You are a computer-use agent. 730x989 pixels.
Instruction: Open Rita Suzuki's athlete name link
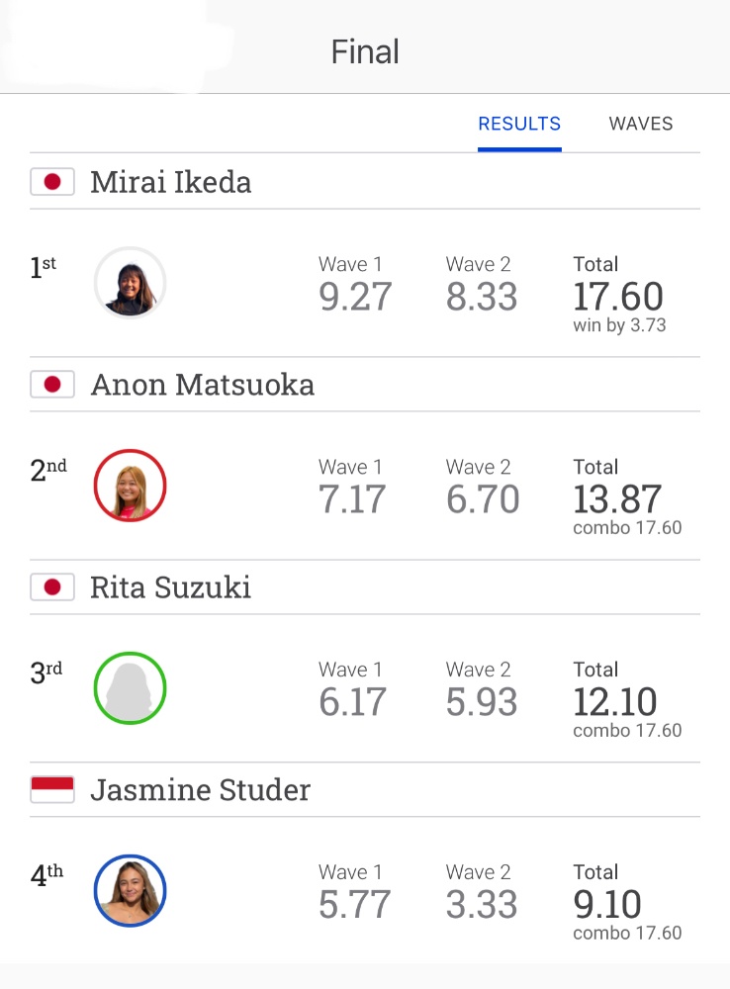coord(170,587)
